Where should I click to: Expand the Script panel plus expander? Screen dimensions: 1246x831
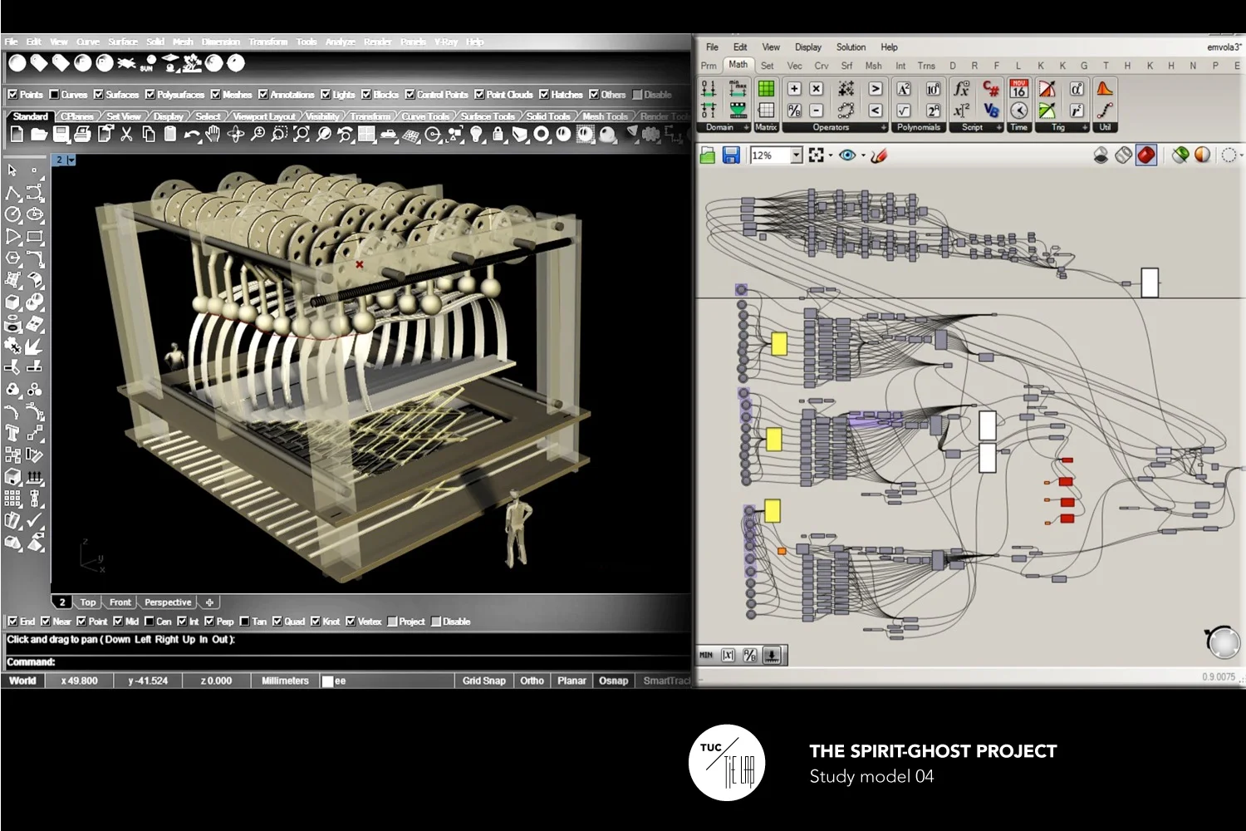click(x=998, y=128)
